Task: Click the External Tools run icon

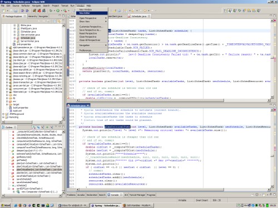Action: [65, 11]
